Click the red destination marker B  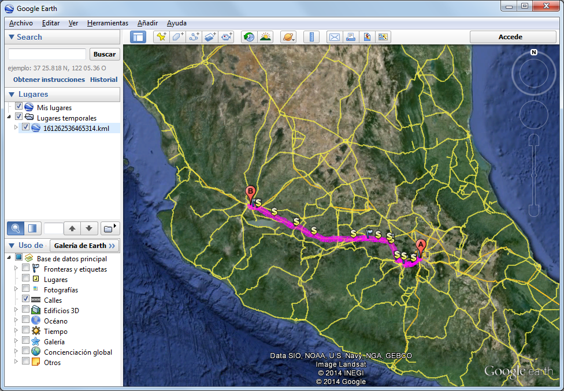(x=250, y=194)
